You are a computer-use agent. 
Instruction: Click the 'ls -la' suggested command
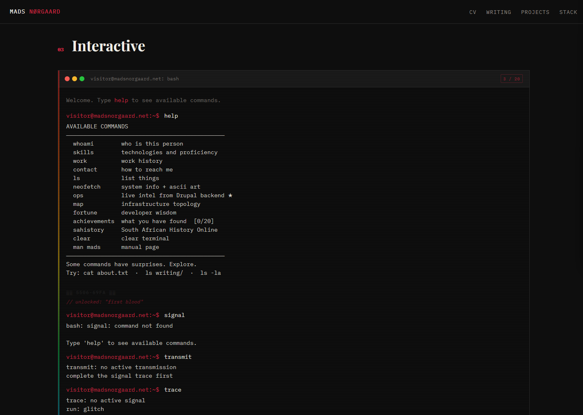pyautogui.click(x=210, y=273)
